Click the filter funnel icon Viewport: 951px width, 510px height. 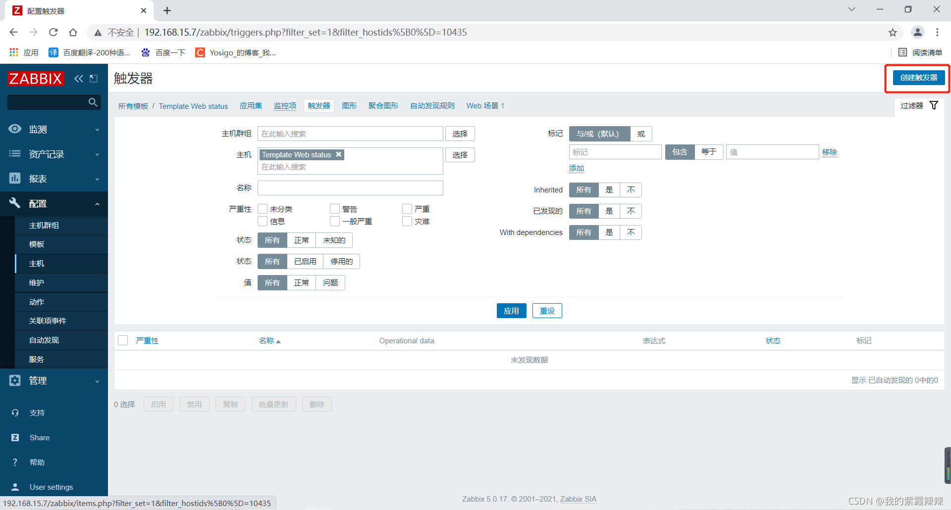(934, 105)
